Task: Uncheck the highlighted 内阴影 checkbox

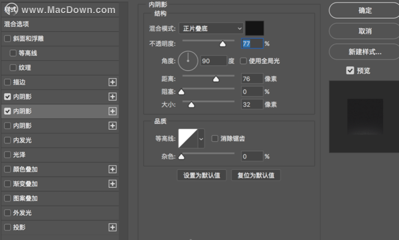Action: coord(7,111)
